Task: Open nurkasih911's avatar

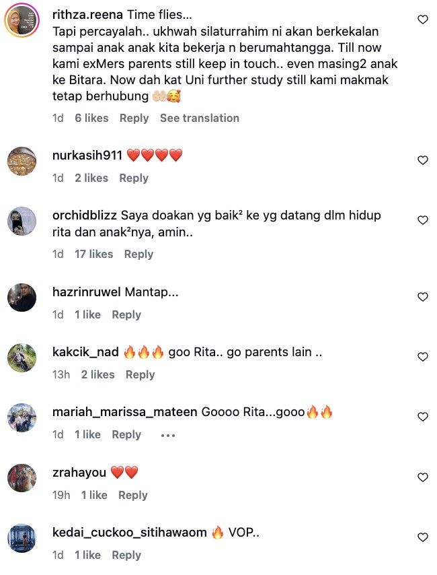Action: (x=22, y=162)
